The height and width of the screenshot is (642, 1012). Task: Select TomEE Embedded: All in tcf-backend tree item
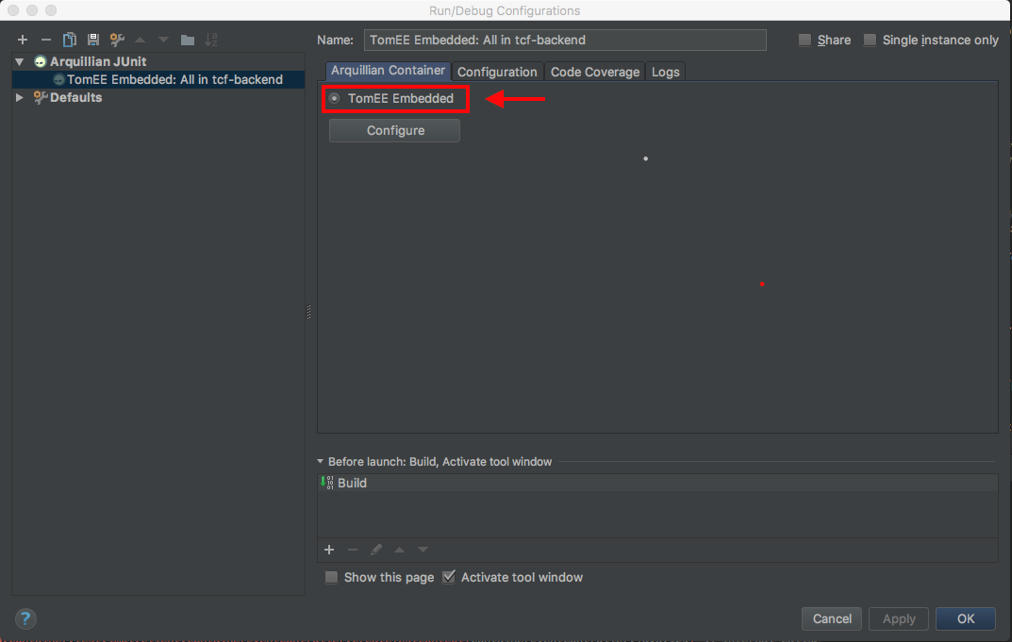158,79
